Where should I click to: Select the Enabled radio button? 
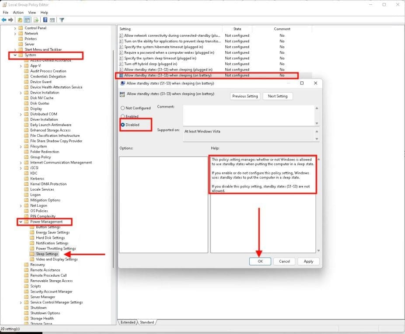(x=122, y=116)
